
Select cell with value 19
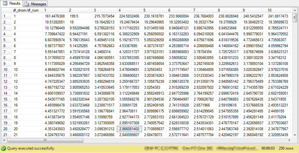tap(80, 22)
